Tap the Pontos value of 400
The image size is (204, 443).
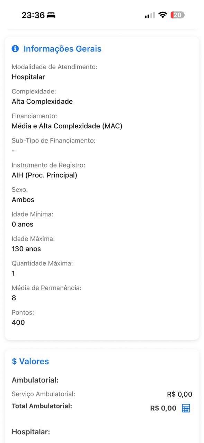(18, 322)
